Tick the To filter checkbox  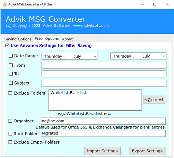[x=11, y=74]
